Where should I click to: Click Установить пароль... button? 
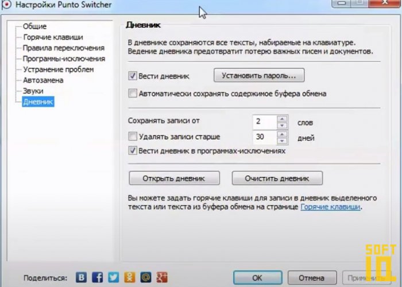click(x=259, y=75)
